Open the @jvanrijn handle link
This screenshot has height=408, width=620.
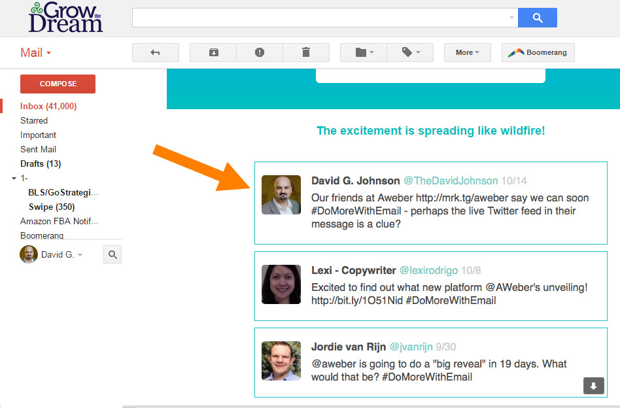point(411,347)
